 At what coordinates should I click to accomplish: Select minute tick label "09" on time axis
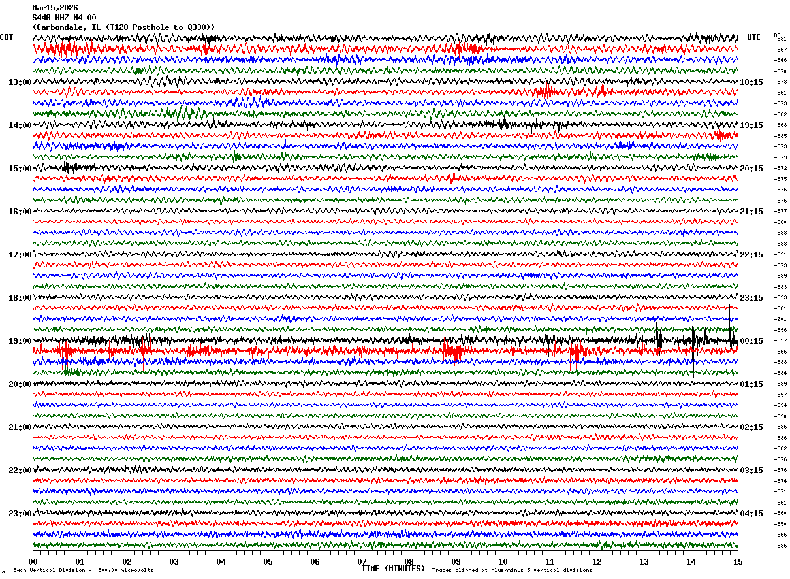[x=456, y=561]
